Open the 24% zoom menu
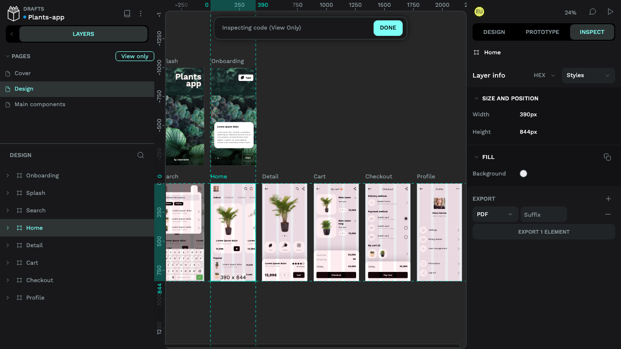The width and height of the screenshot is (621, 349). pos(570,13)
